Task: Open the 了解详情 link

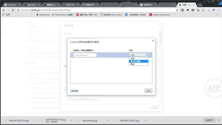Action: point(74,91)
